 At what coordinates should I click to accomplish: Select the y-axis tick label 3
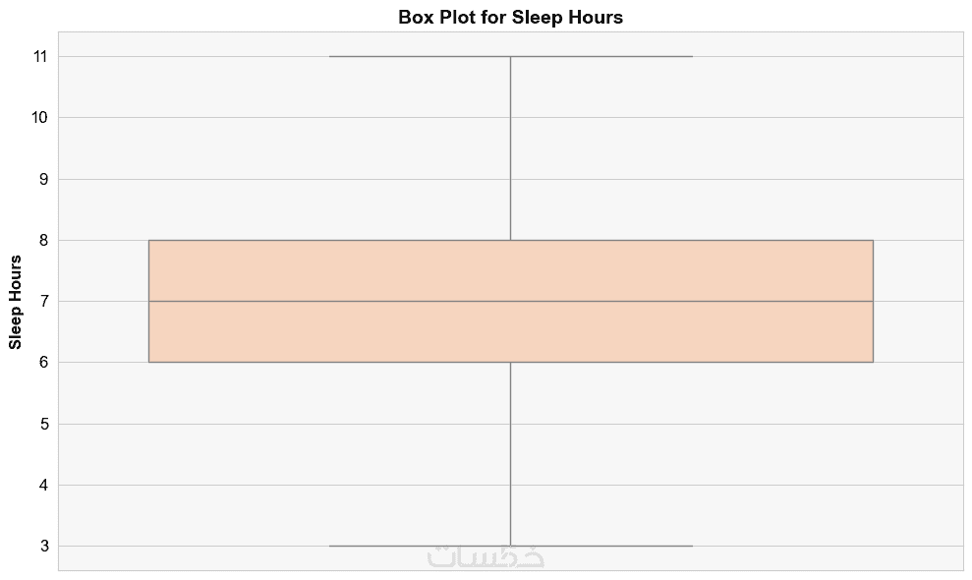[45, 546]
